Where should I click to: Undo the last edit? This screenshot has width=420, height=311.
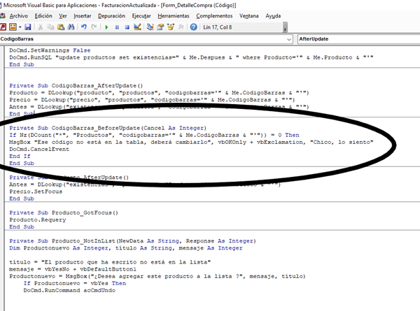click(84, 27)
